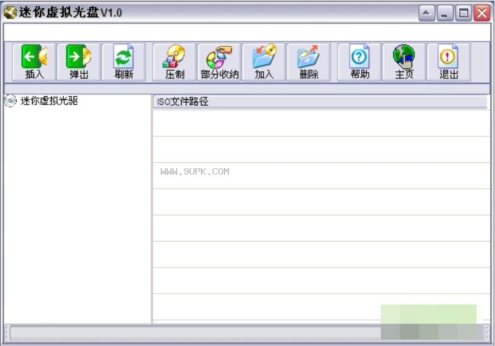Click the 插入 (Insert) disc toolbar icon
495x346 pixels.
click(x=34, y=62)
